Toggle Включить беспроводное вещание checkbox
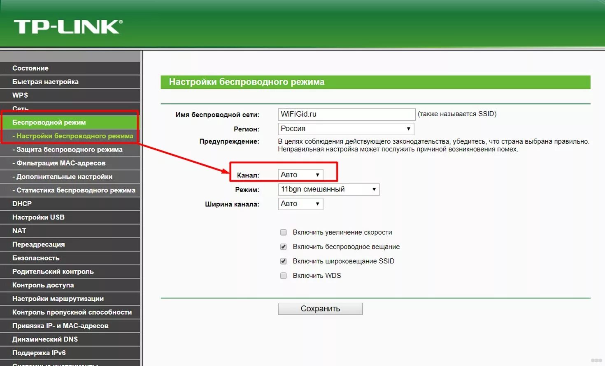 tap(284, 247)
